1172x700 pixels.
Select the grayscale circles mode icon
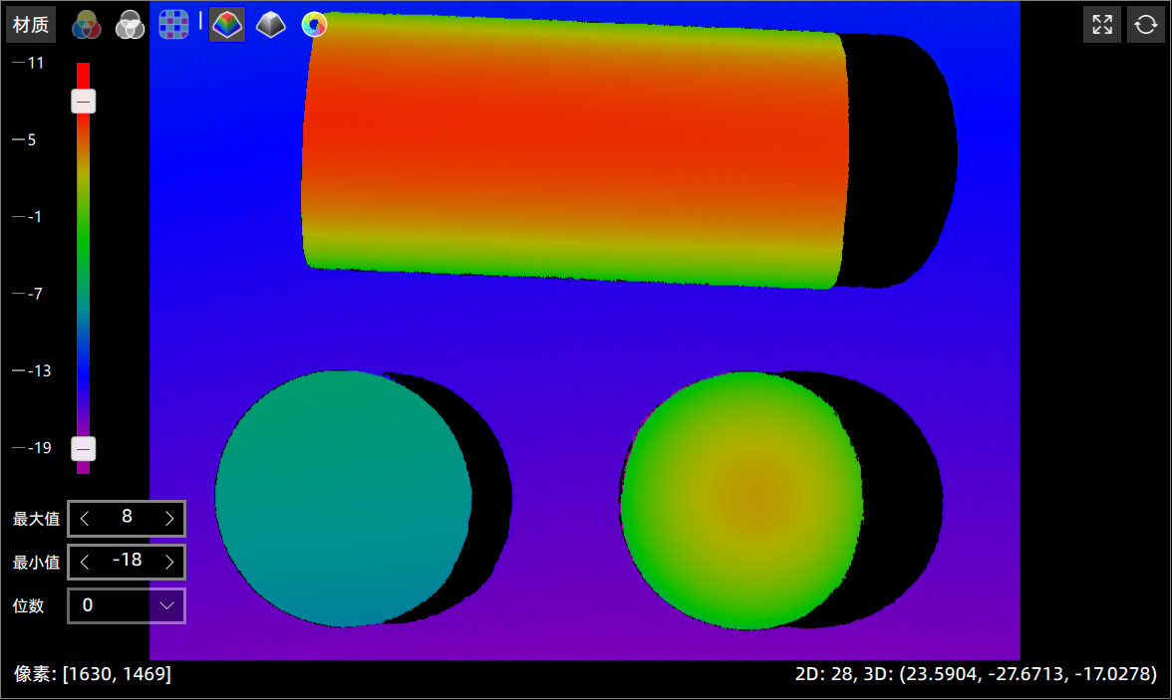coord(130,25)
